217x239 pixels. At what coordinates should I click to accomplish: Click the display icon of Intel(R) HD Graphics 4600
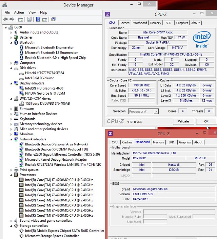(x=21, y=88)
